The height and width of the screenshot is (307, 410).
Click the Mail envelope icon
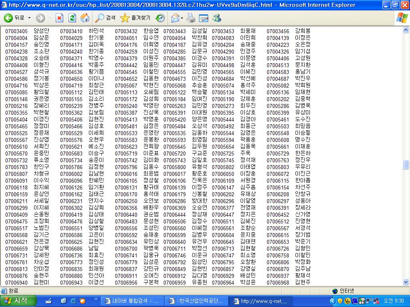coord(175,18)
